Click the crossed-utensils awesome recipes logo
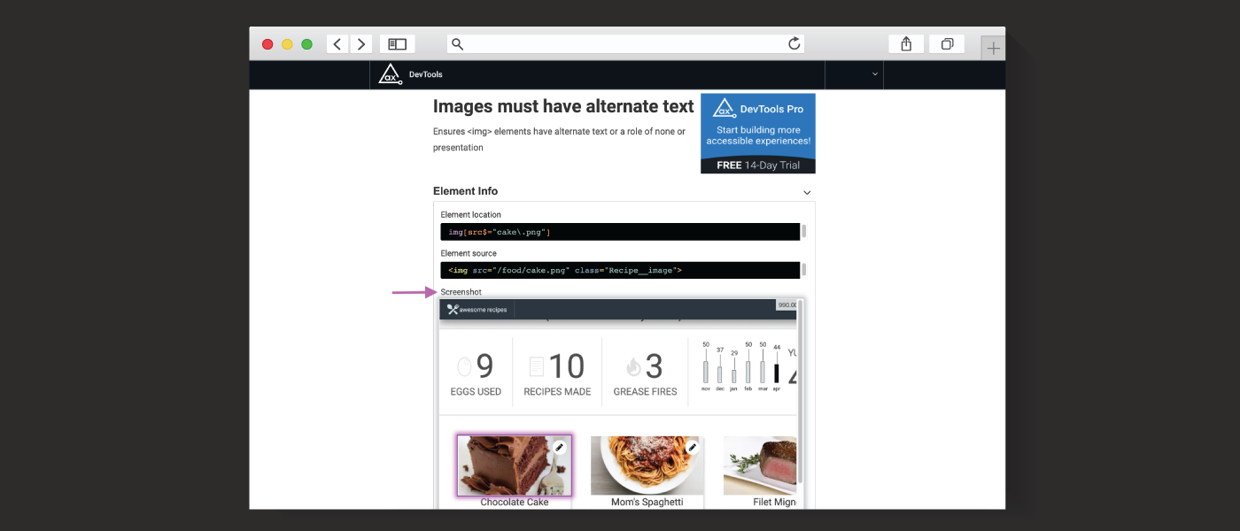 pos(452,310)
